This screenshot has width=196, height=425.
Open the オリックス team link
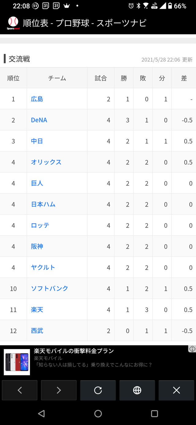click(46, 162)
